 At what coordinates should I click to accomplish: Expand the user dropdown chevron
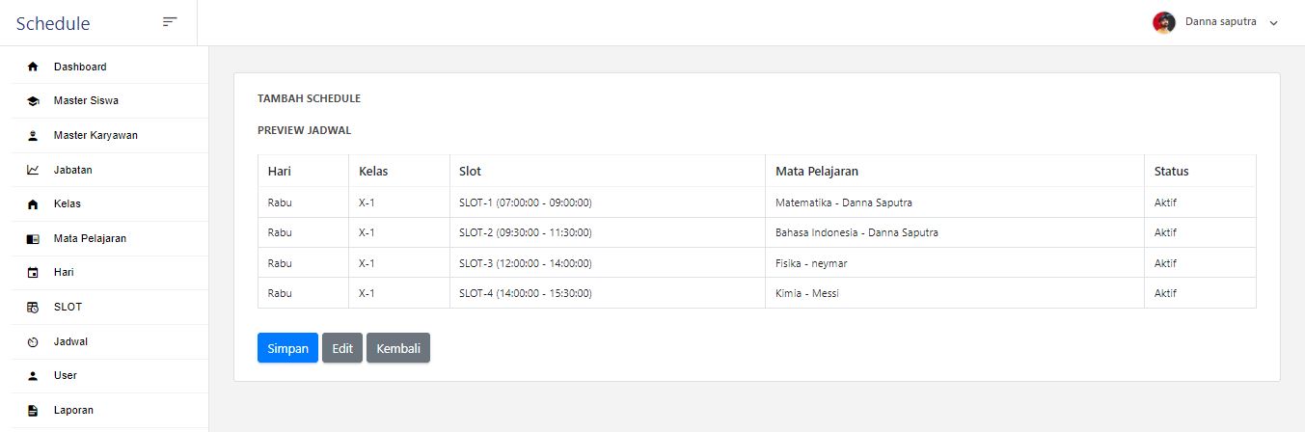(1273, 23)
